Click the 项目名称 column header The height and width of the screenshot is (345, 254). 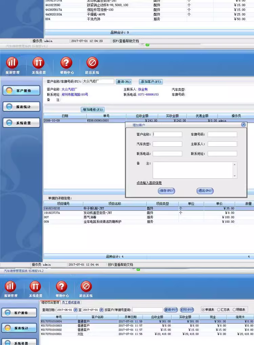click(x=115, y=204)
